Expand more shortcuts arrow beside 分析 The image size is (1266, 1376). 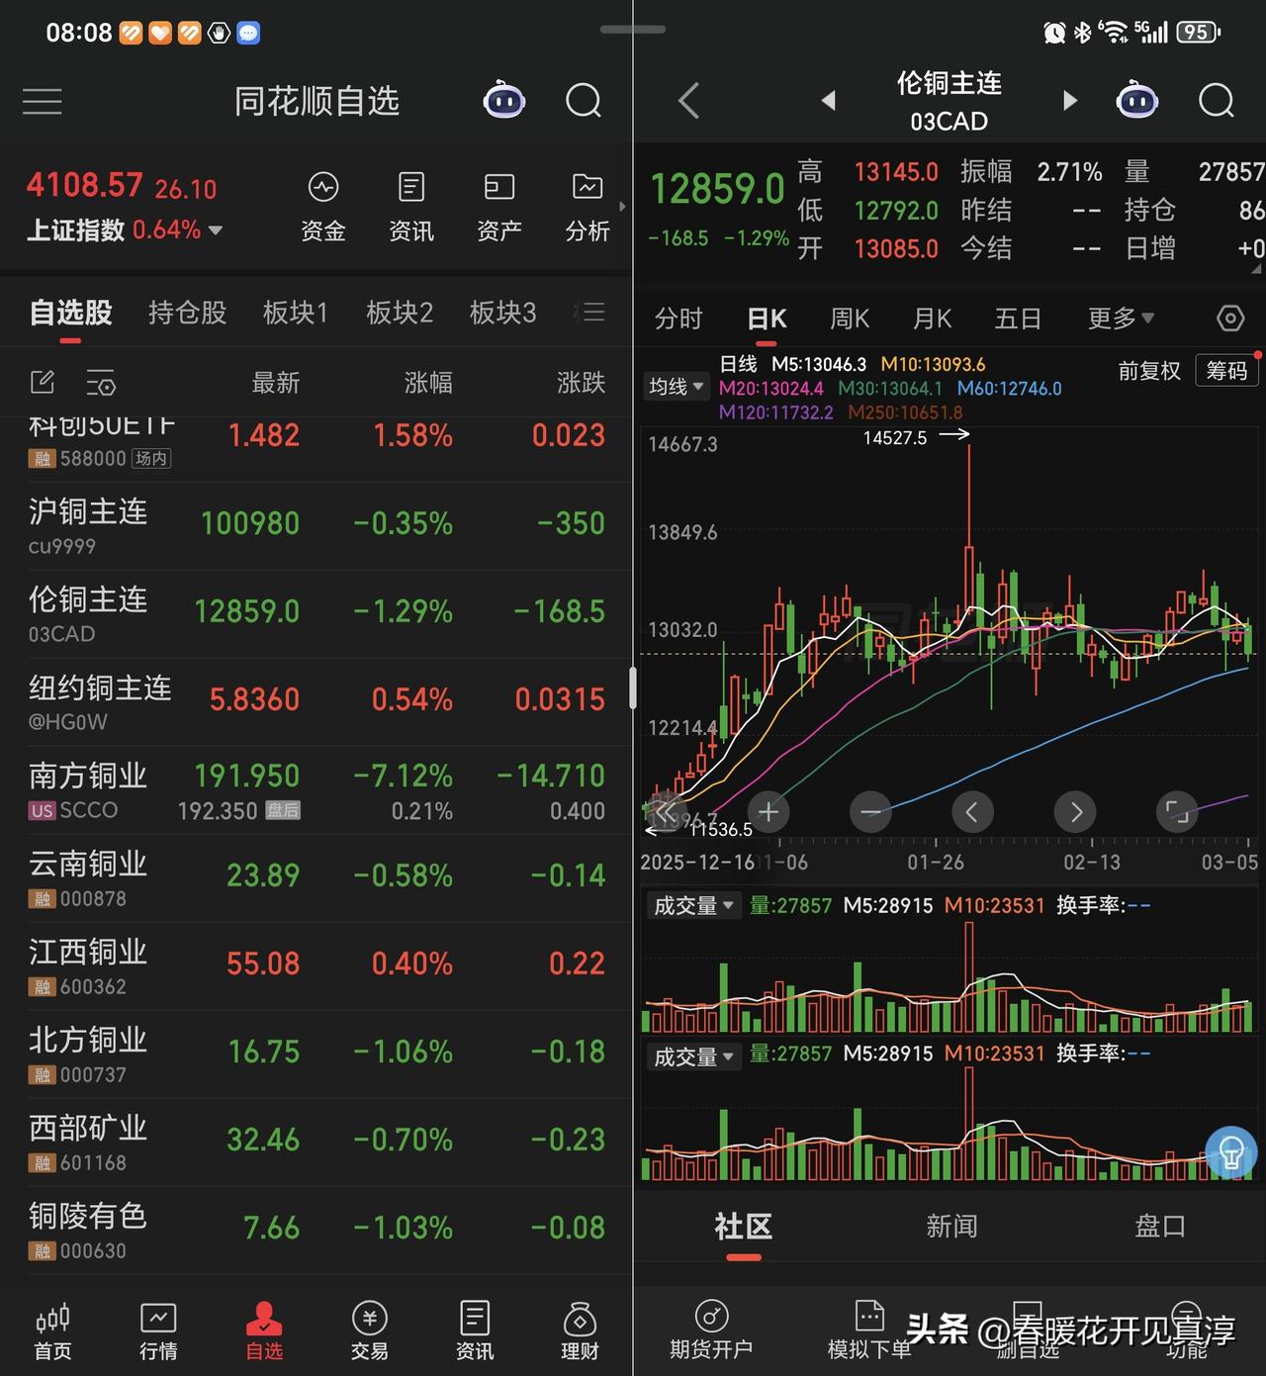coord(622,207)
